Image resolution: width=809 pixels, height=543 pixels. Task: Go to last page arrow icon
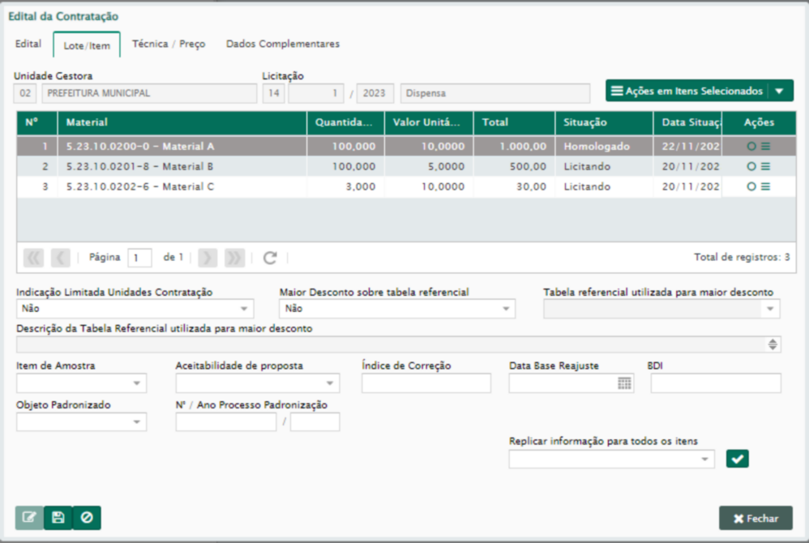(x=234, y=258)
